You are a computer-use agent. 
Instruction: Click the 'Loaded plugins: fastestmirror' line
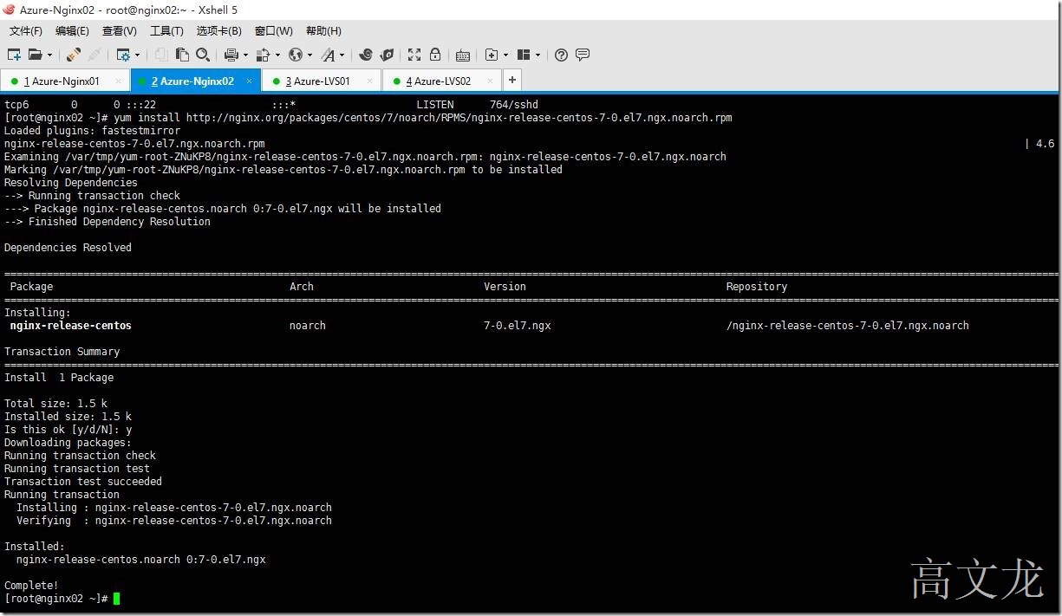coord(93,131)
